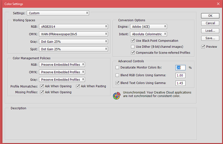
Task: Uncheck Compensate for Scene-referred Profiles
Action: pos(133,53)
